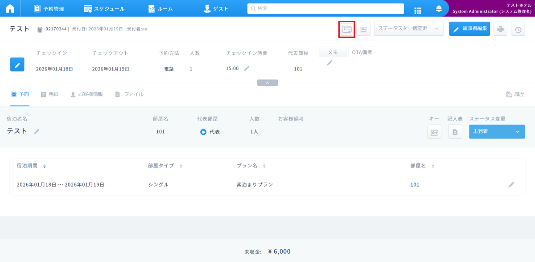Open the history clock icon

tap(518, 29)
